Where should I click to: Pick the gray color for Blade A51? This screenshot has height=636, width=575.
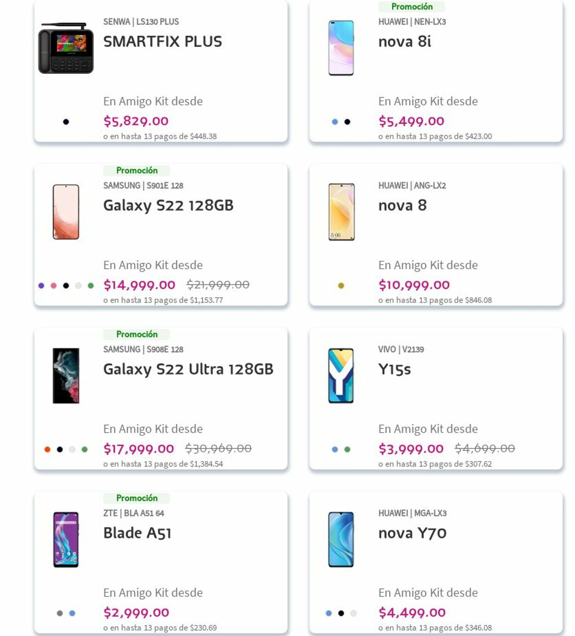(x=60, y=613)
